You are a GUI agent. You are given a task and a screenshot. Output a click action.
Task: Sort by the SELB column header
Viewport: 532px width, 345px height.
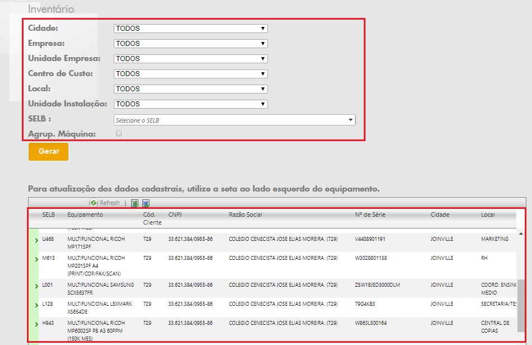click(x=49, y=215)
